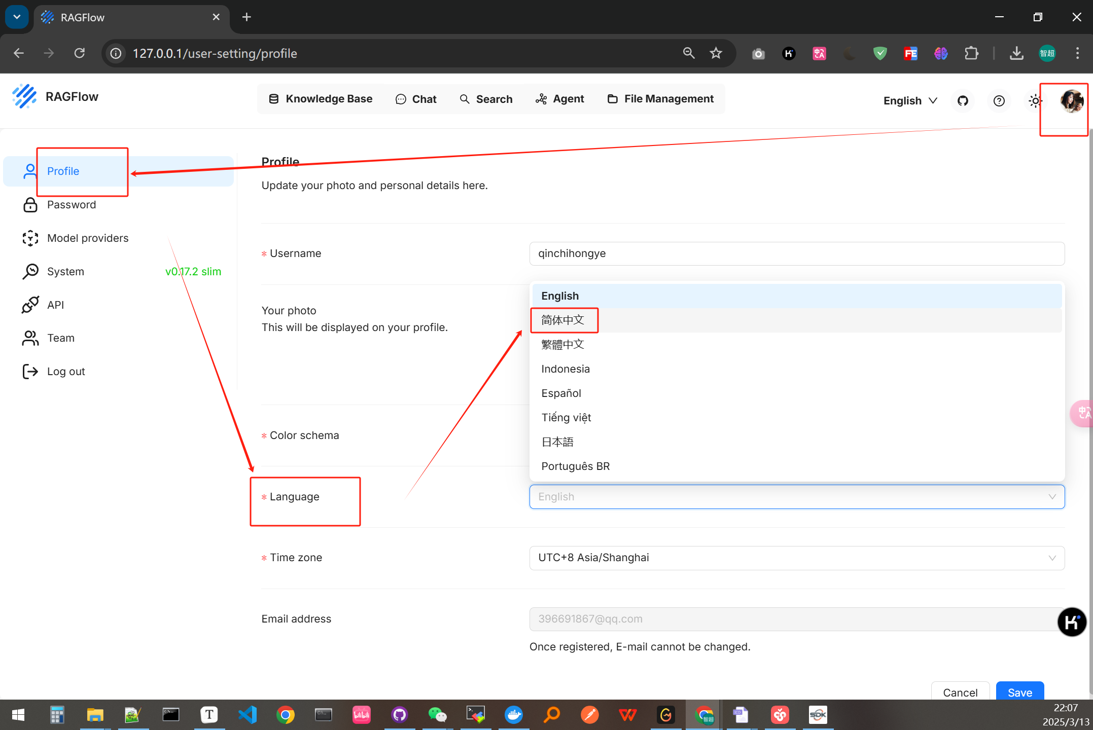Click the help question mark icon

pos(999,101)
